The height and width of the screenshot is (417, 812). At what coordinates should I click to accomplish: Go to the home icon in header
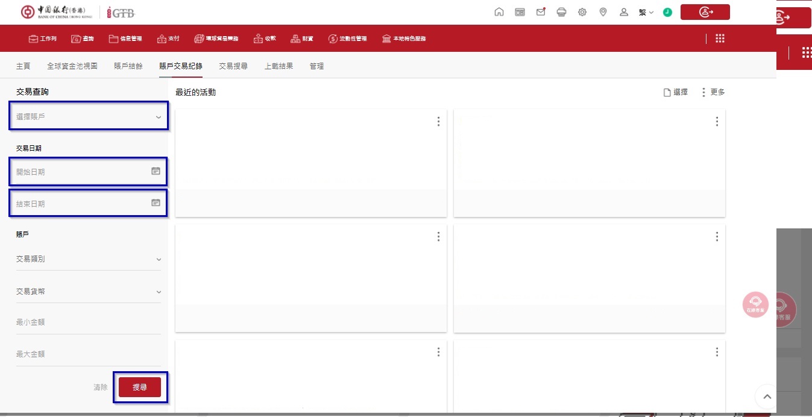[499, 12]
